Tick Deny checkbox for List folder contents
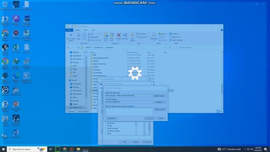This screenshot has width=270, height=152. click(144, 131)
